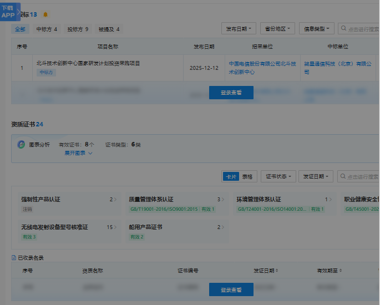Image resolution: width=380 pixels, height=305 pixels.
Task: Click the 已收录名录 document icon
Action: [14, 257]
